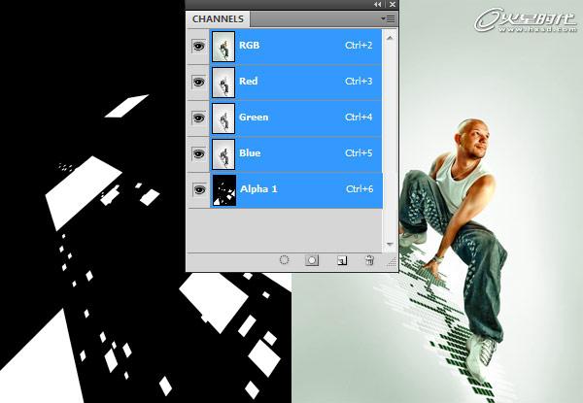Click the Alpha 1 channel thumbnail
583x403 pixels.
pyautogui.click(x=224, y=190)
